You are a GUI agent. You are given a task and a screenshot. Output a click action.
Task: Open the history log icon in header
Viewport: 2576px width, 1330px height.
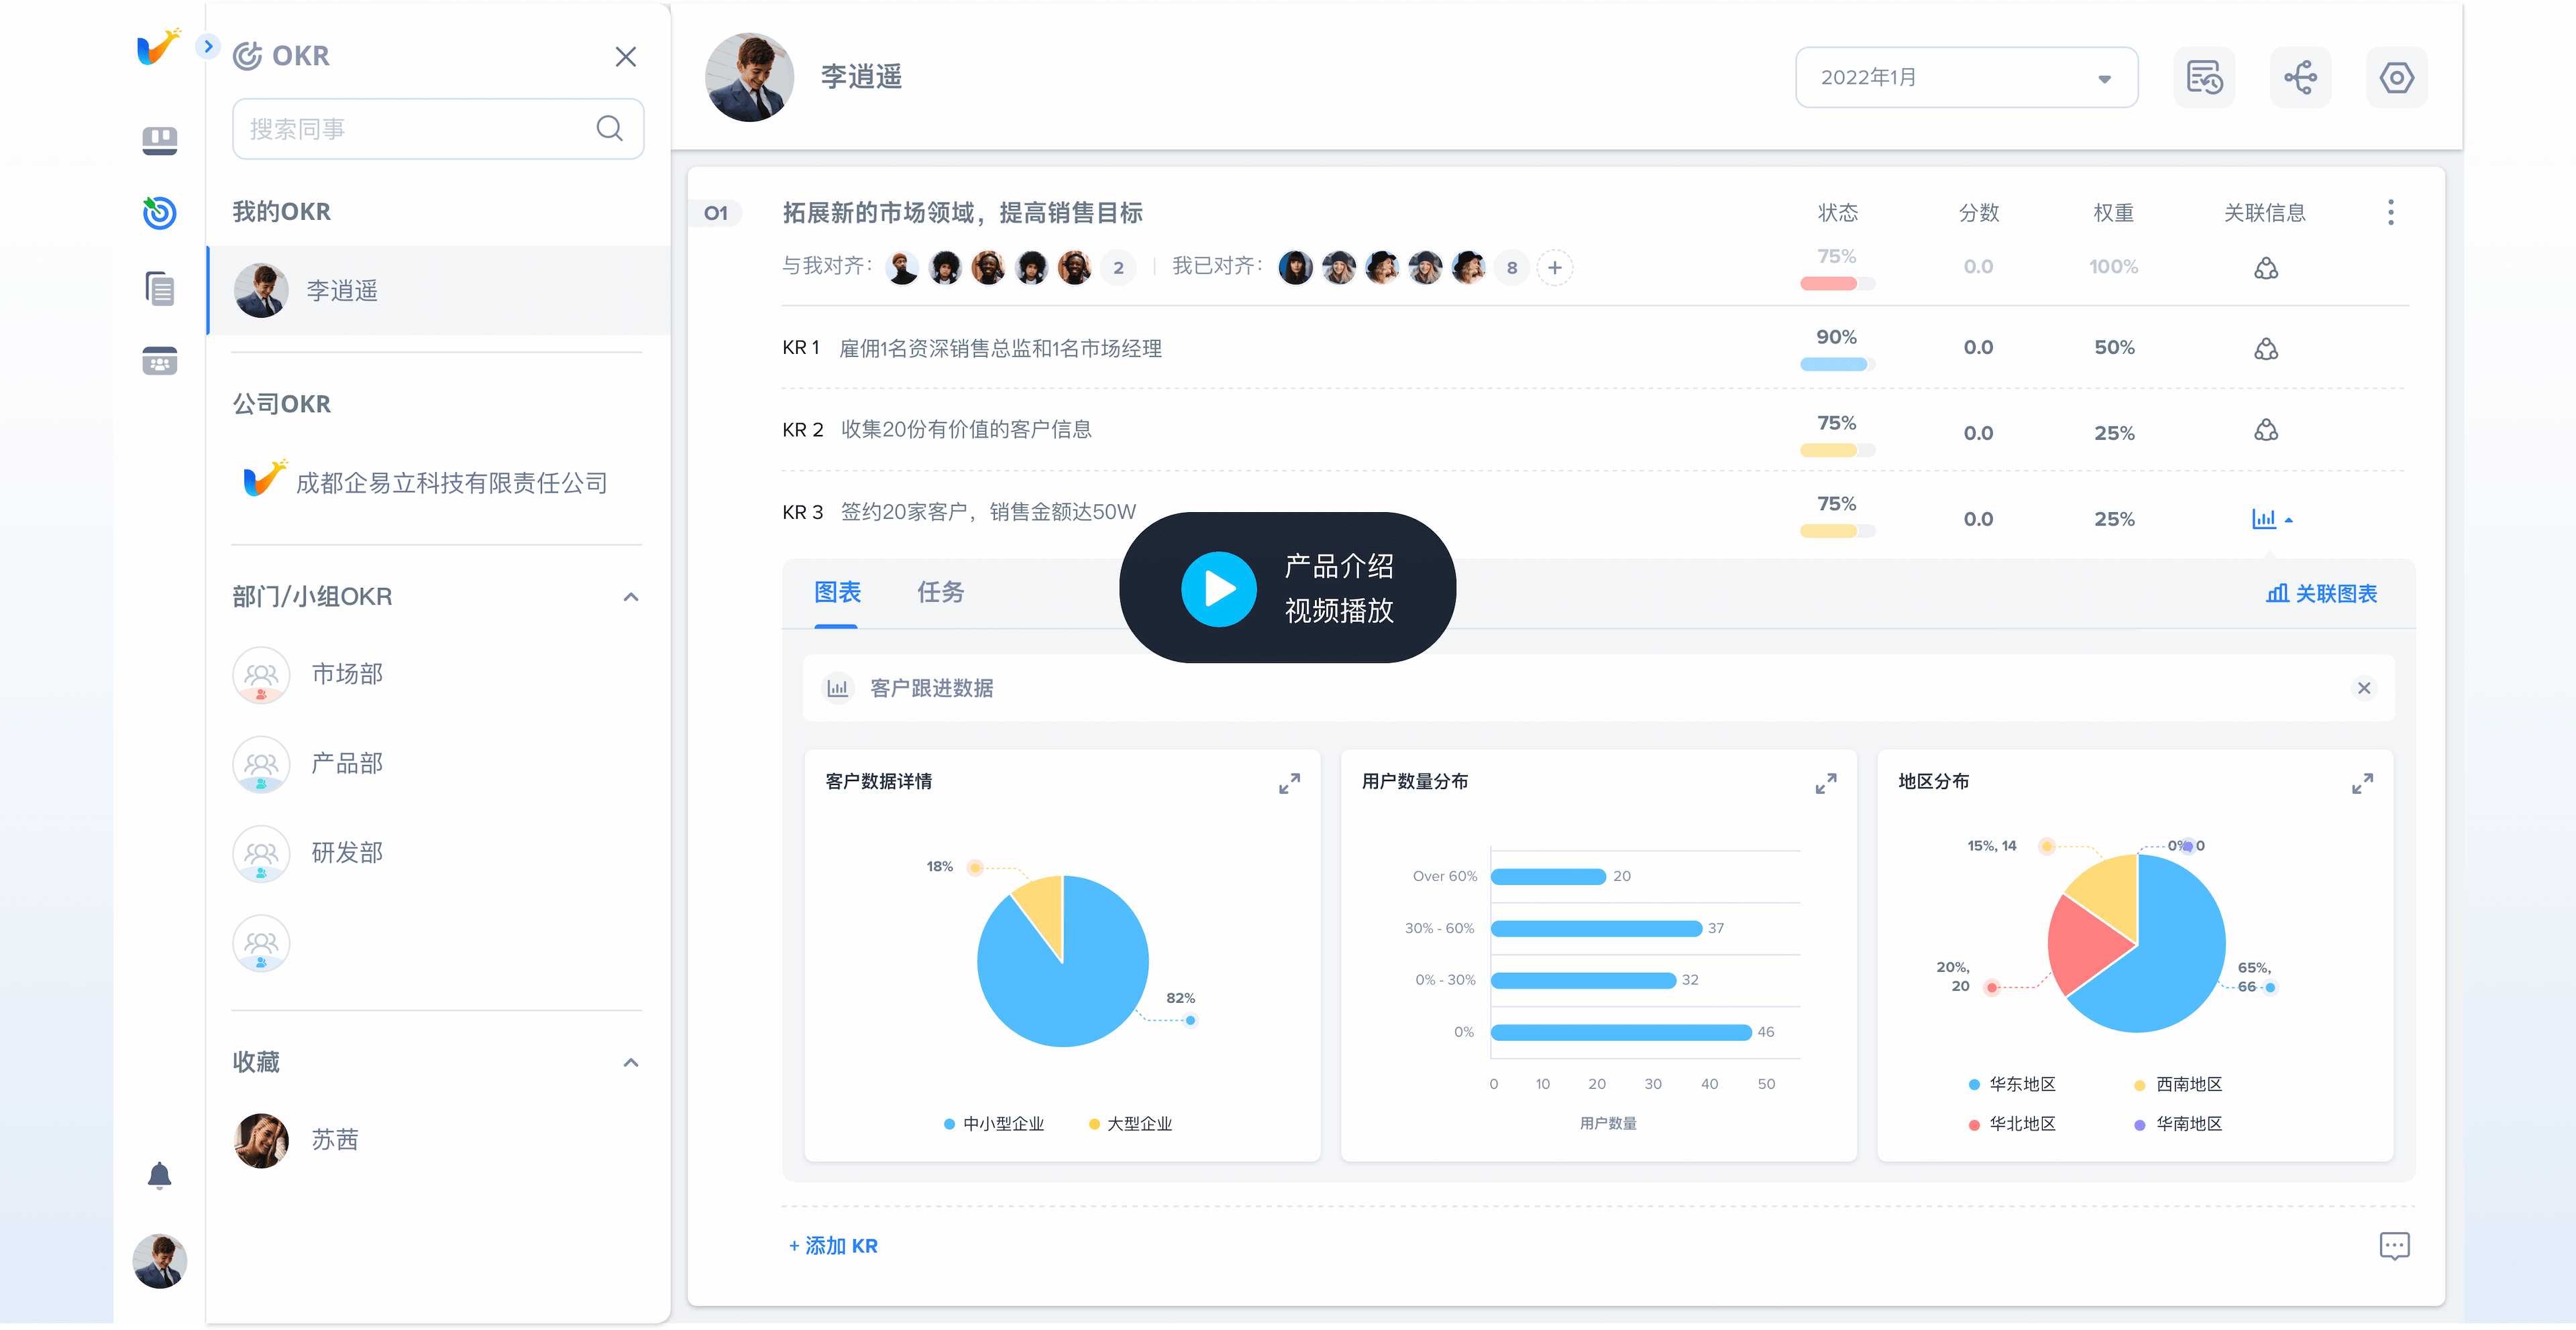(2204, 78)
